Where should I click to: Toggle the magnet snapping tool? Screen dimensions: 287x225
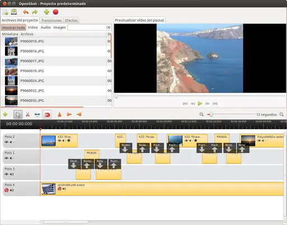47,114
